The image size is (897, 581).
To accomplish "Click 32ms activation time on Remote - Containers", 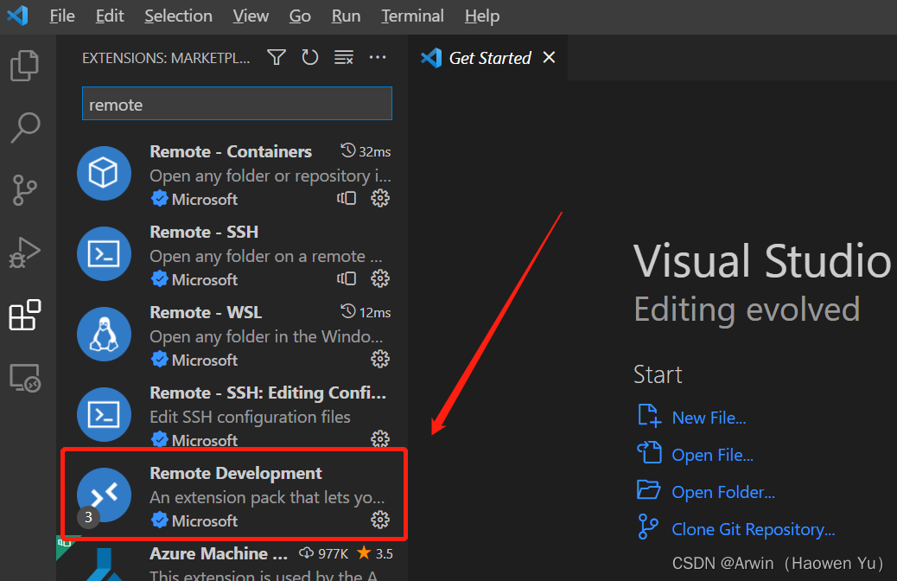I will 366,151.
